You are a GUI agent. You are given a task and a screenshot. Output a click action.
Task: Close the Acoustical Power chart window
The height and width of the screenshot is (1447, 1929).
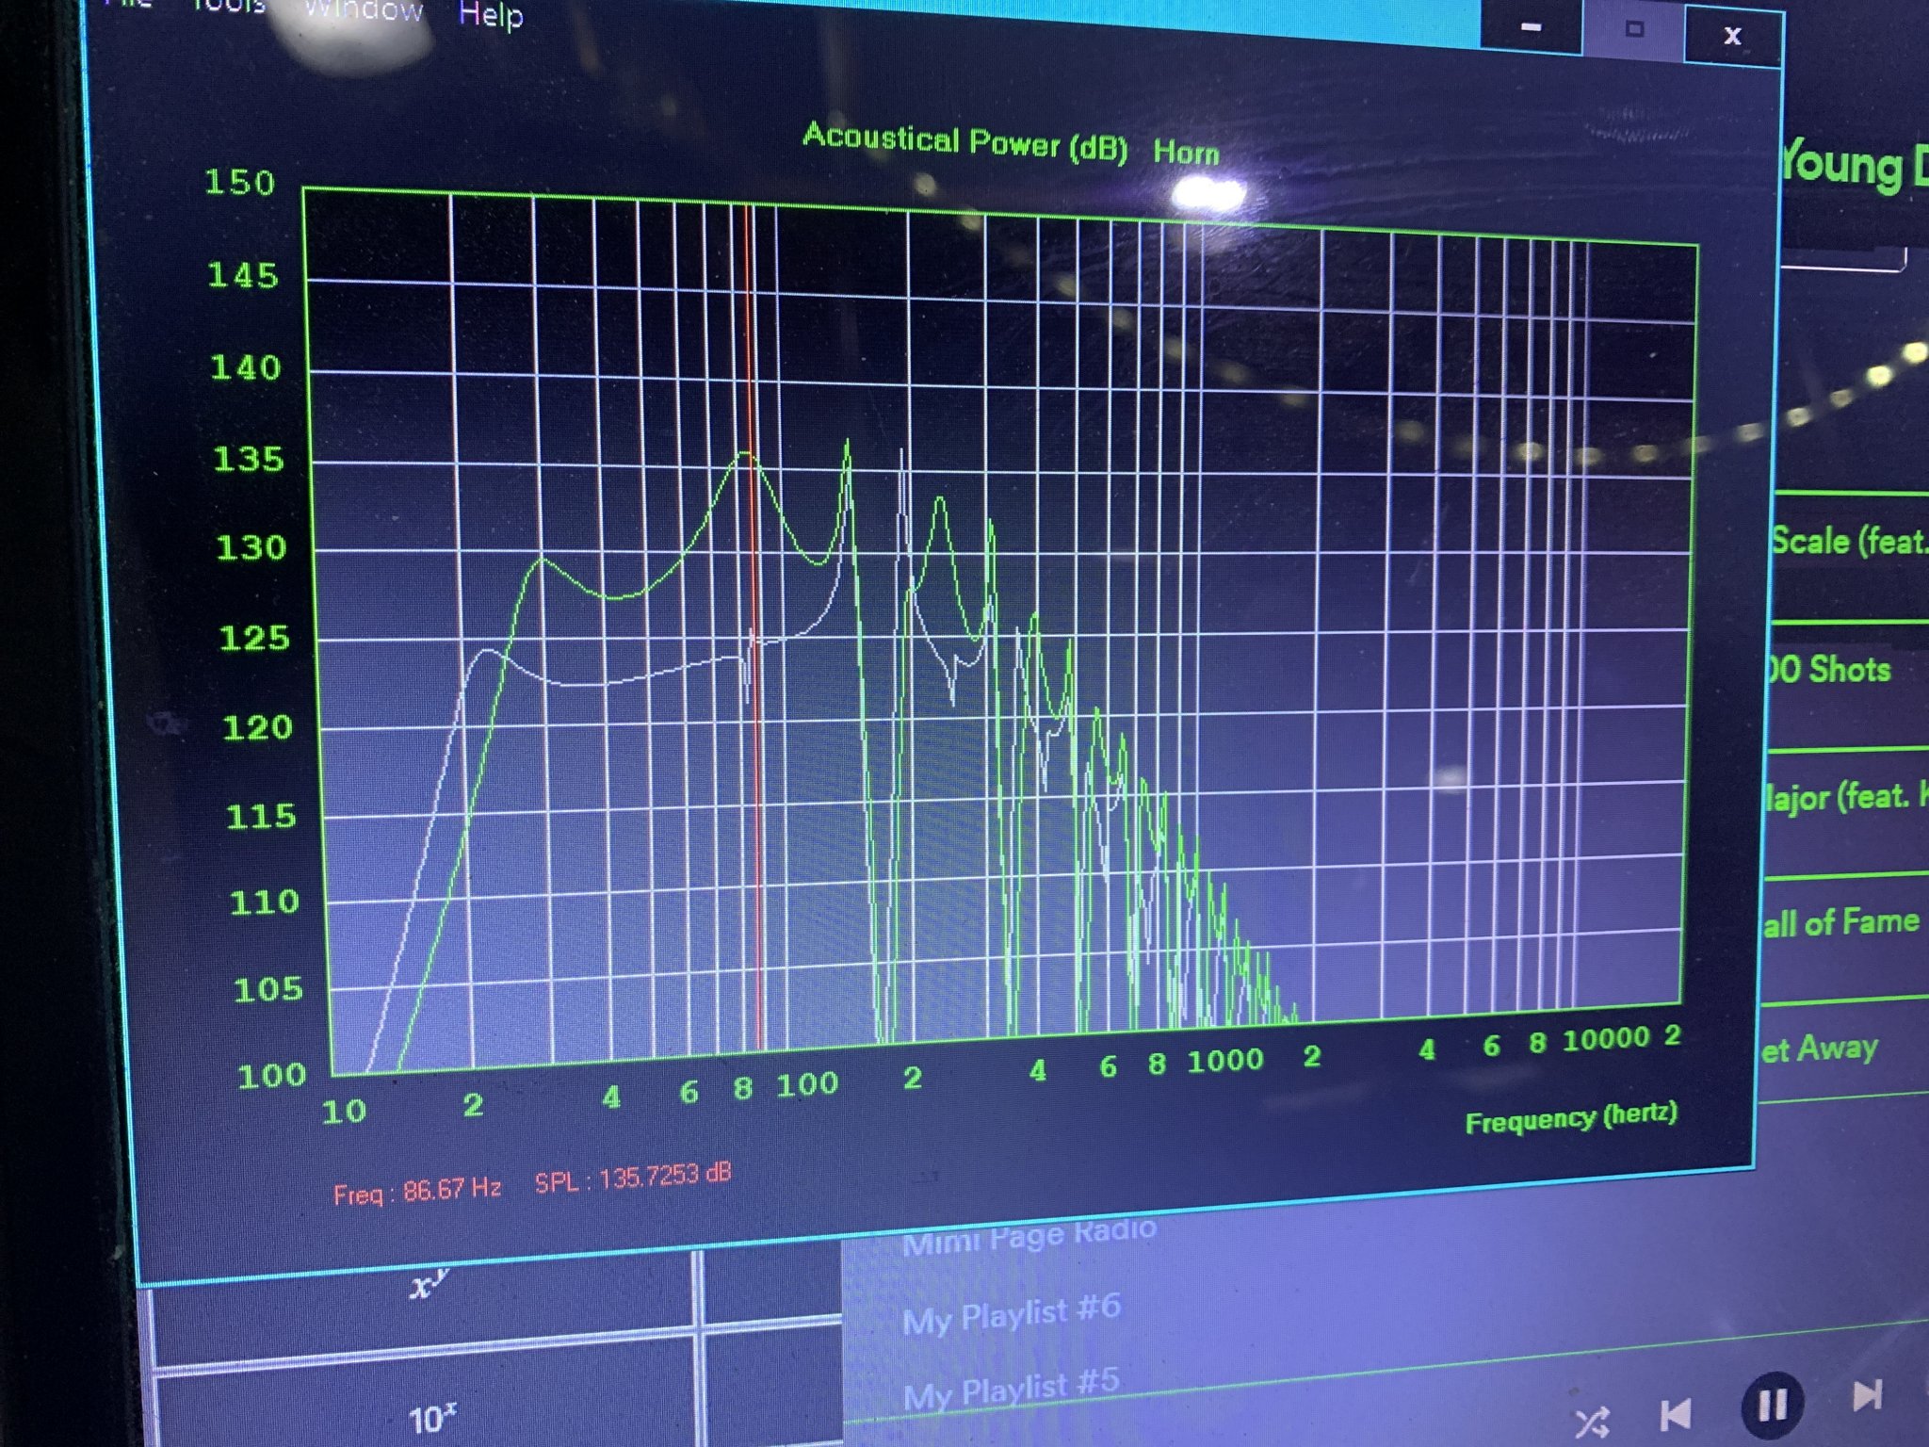click(1732, 36)
